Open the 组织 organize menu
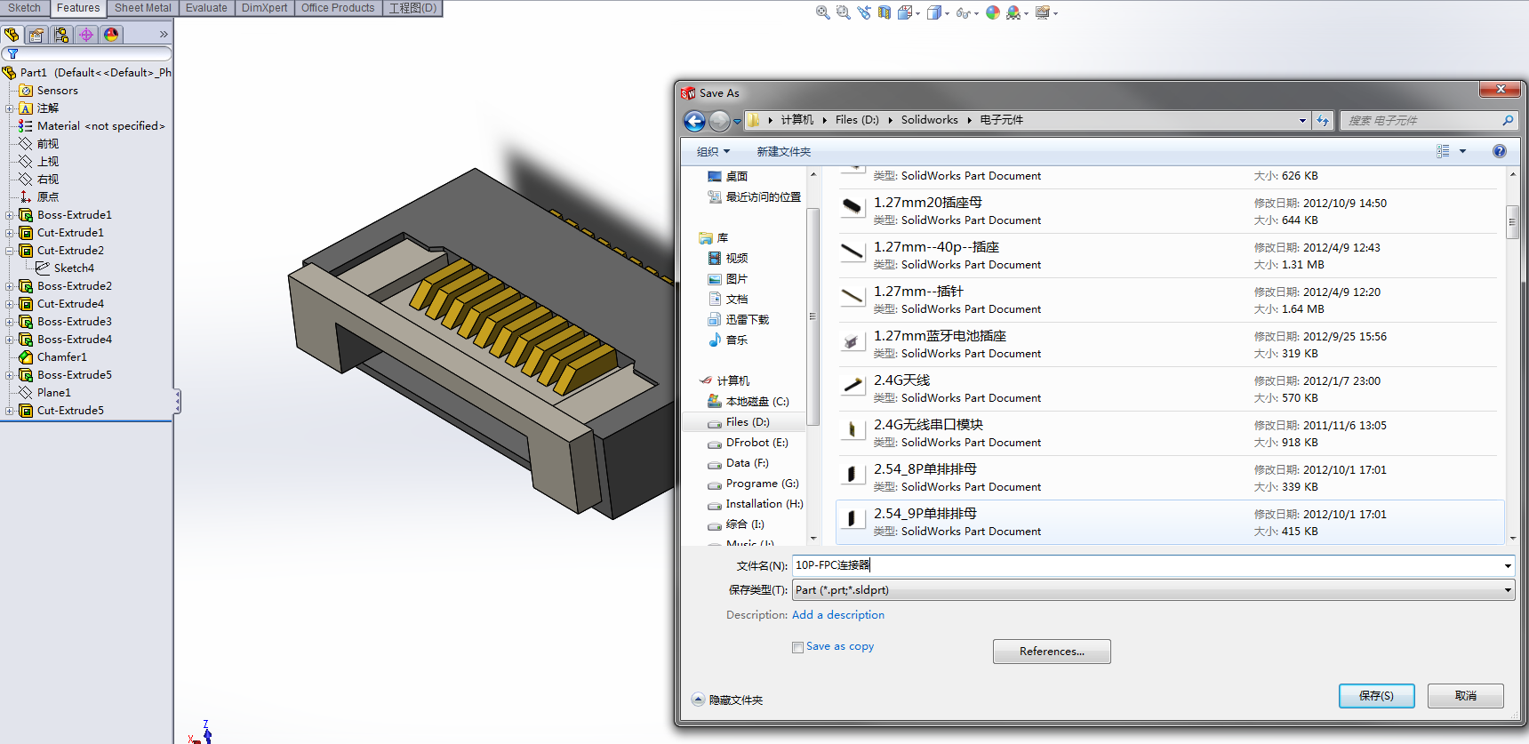The image size is (1529, 744). click(713, 152)
